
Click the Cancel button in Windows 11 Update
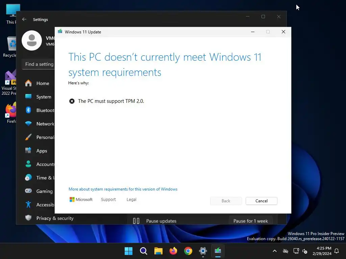261,201
